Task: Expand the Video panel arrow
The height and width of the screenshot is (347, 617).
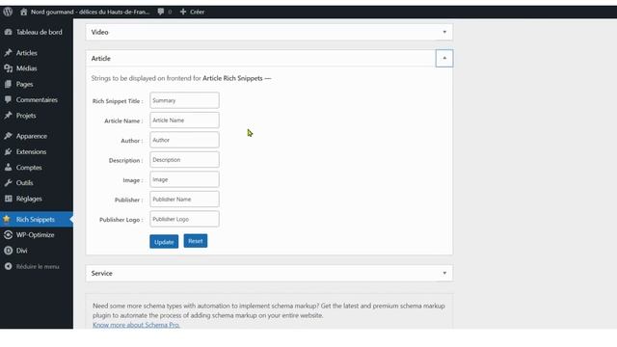Action: tap(444, 32)
